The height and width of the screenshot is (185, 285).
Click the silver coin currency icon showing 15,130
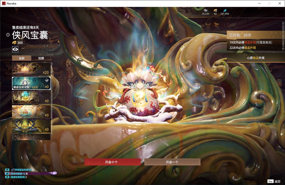[x=205, y=10]
